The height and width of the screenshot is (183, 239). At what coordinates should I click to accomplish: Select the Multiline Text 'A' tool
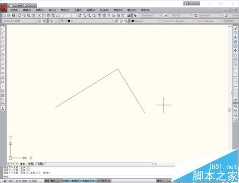[x=2, y=109]
